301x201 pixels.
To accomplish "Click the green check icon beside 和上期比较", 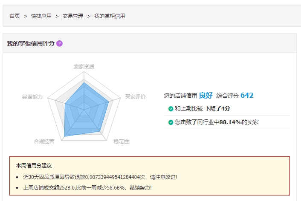I will tap(171, 108).
